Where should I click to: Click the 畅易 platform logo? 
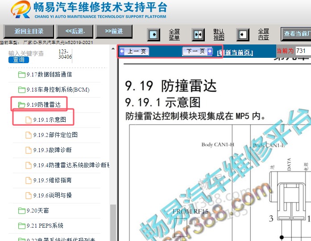[21, 9]
